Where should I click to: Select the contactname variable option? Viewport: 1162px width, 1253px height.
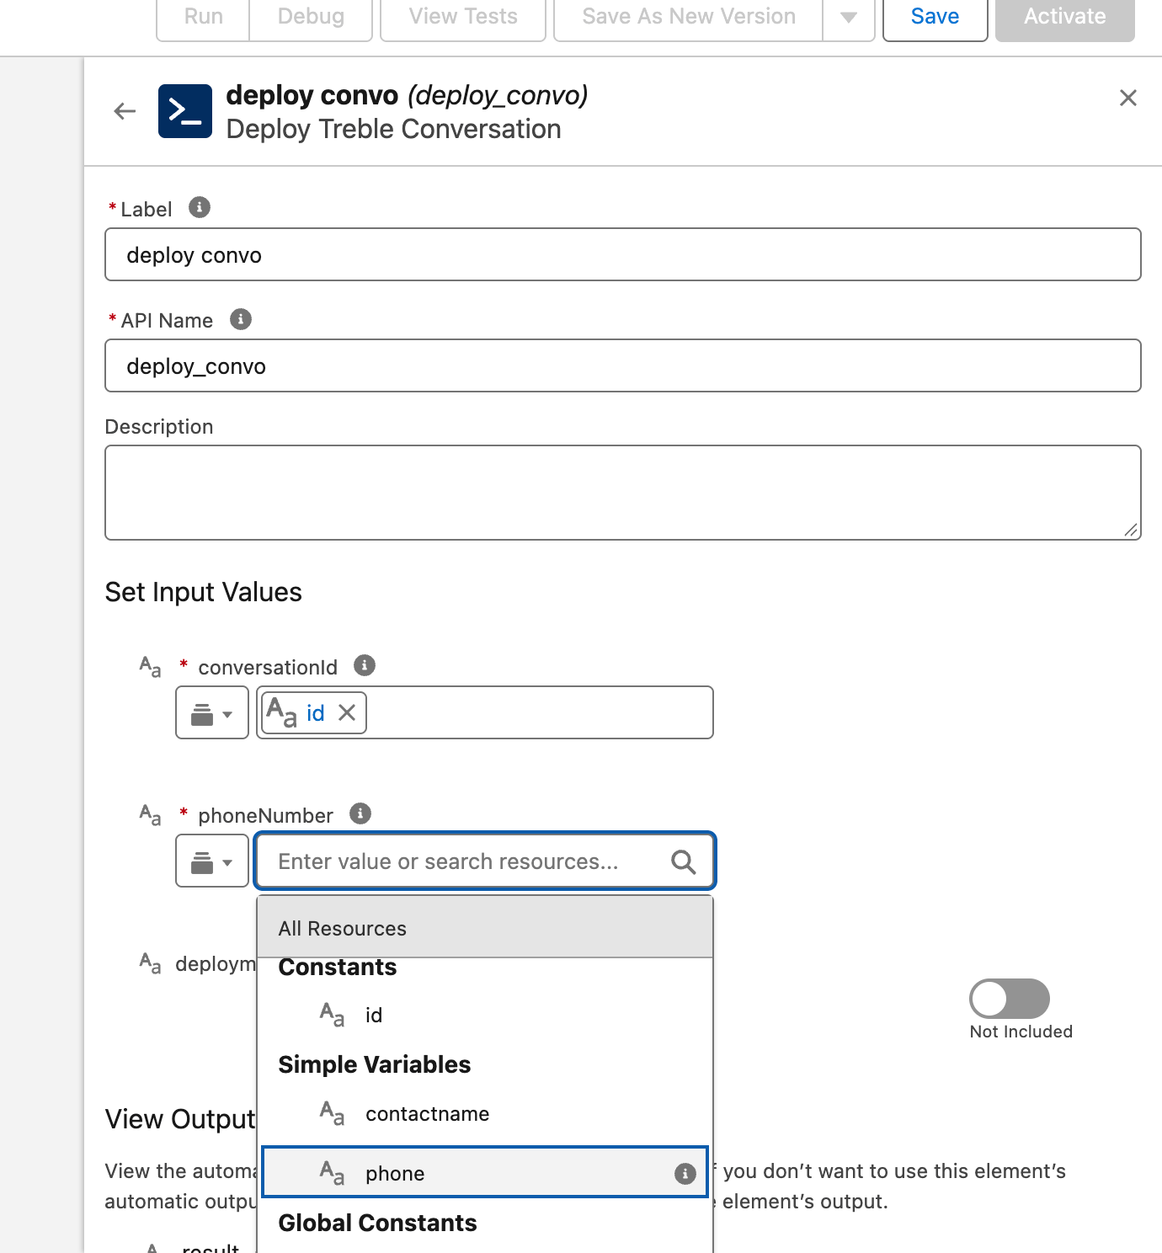tap(485, 1113)
